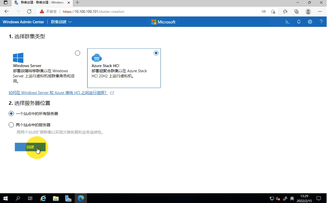Click the Microsoft logo
Viewport: 327px width, 203px height.
coord(163,22)
